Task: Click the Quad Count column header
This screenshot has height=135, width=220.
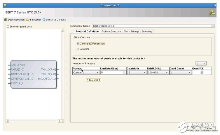Action: click(x=181, y=68)
